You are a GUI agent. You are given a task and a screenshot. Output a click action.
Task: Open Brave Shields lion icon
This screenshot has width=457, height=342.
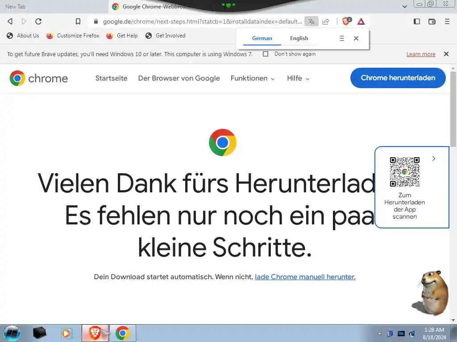(346, 21)
